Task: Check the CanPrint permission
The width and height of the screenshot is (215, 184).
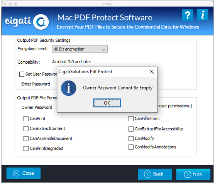Action: tap(26, 119)
